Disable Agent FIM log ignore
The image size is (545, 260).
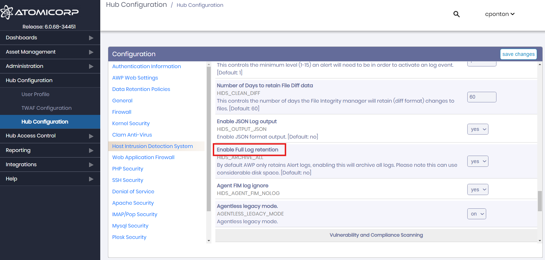point(478,189)
